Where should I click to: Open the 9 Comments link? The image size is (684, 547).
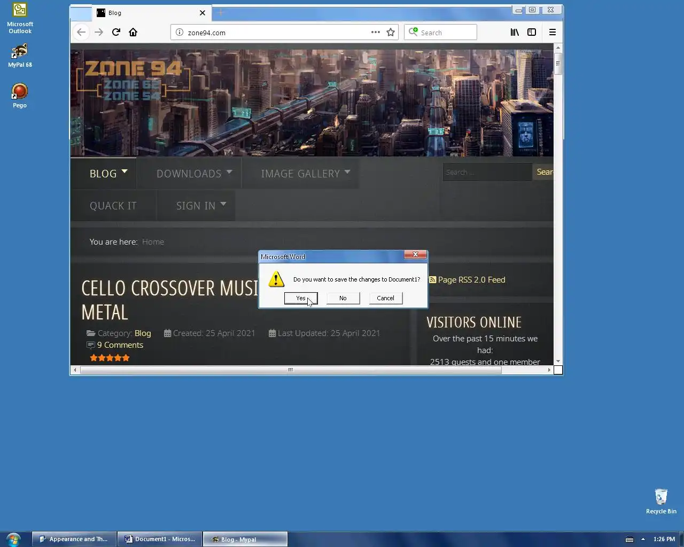[120, 345]
